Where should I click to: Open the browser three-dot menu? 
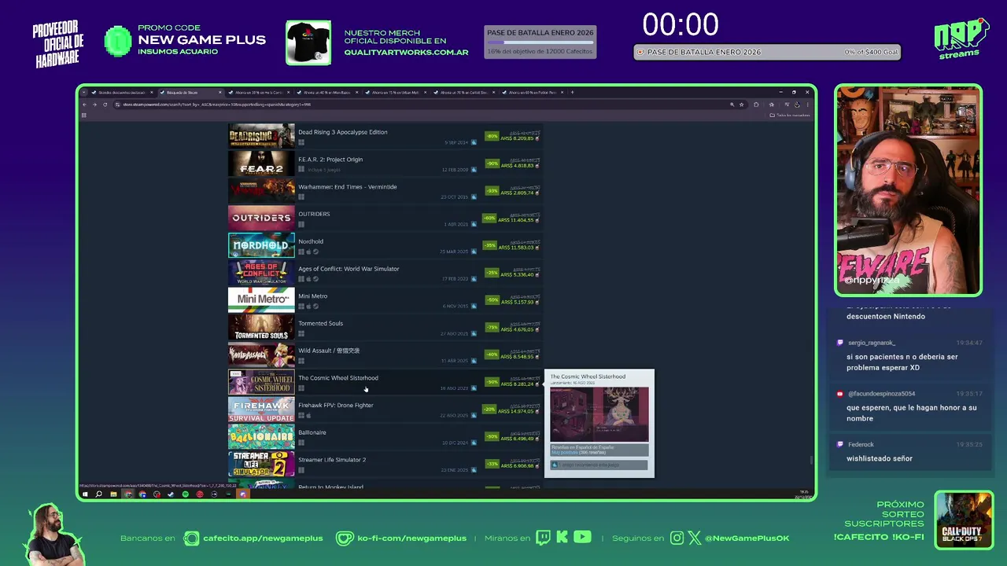point(807,105)
